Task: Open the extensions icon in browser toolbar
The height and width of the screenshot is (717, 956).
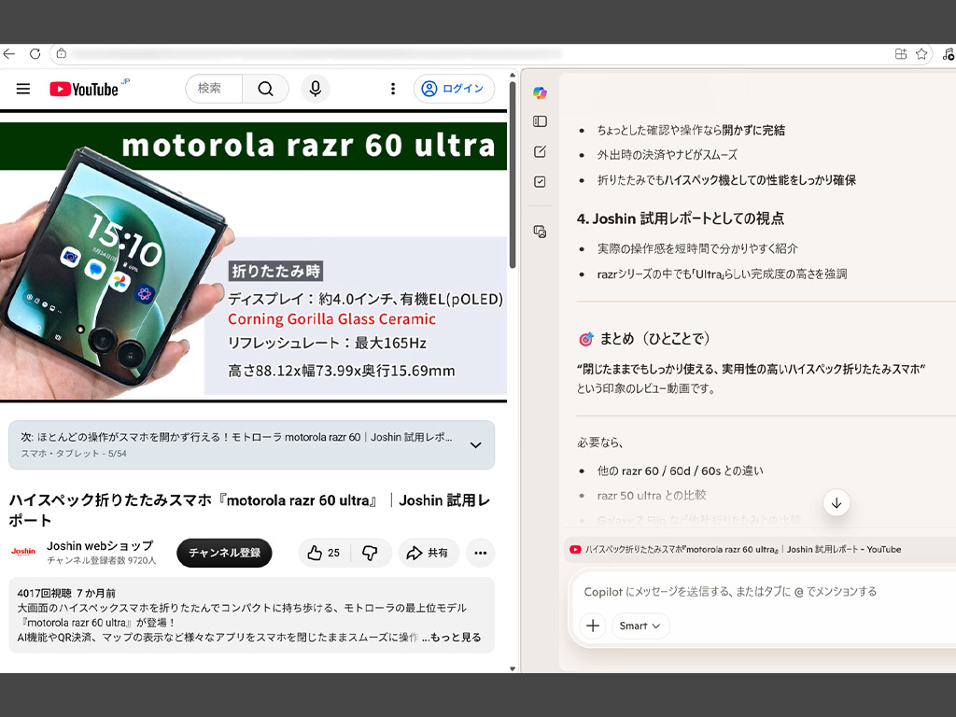Action: click(901, 53)
